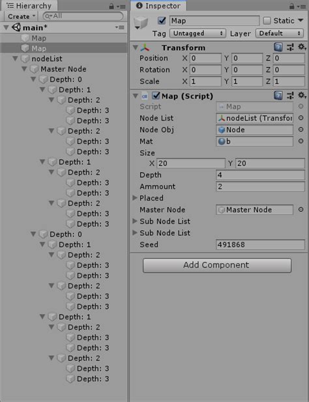Open the Layer dropdown showing Default

click(280, 33)
